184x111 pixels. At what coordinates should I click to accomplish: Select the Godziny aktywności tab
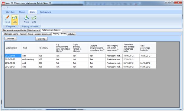pos(43,34)
